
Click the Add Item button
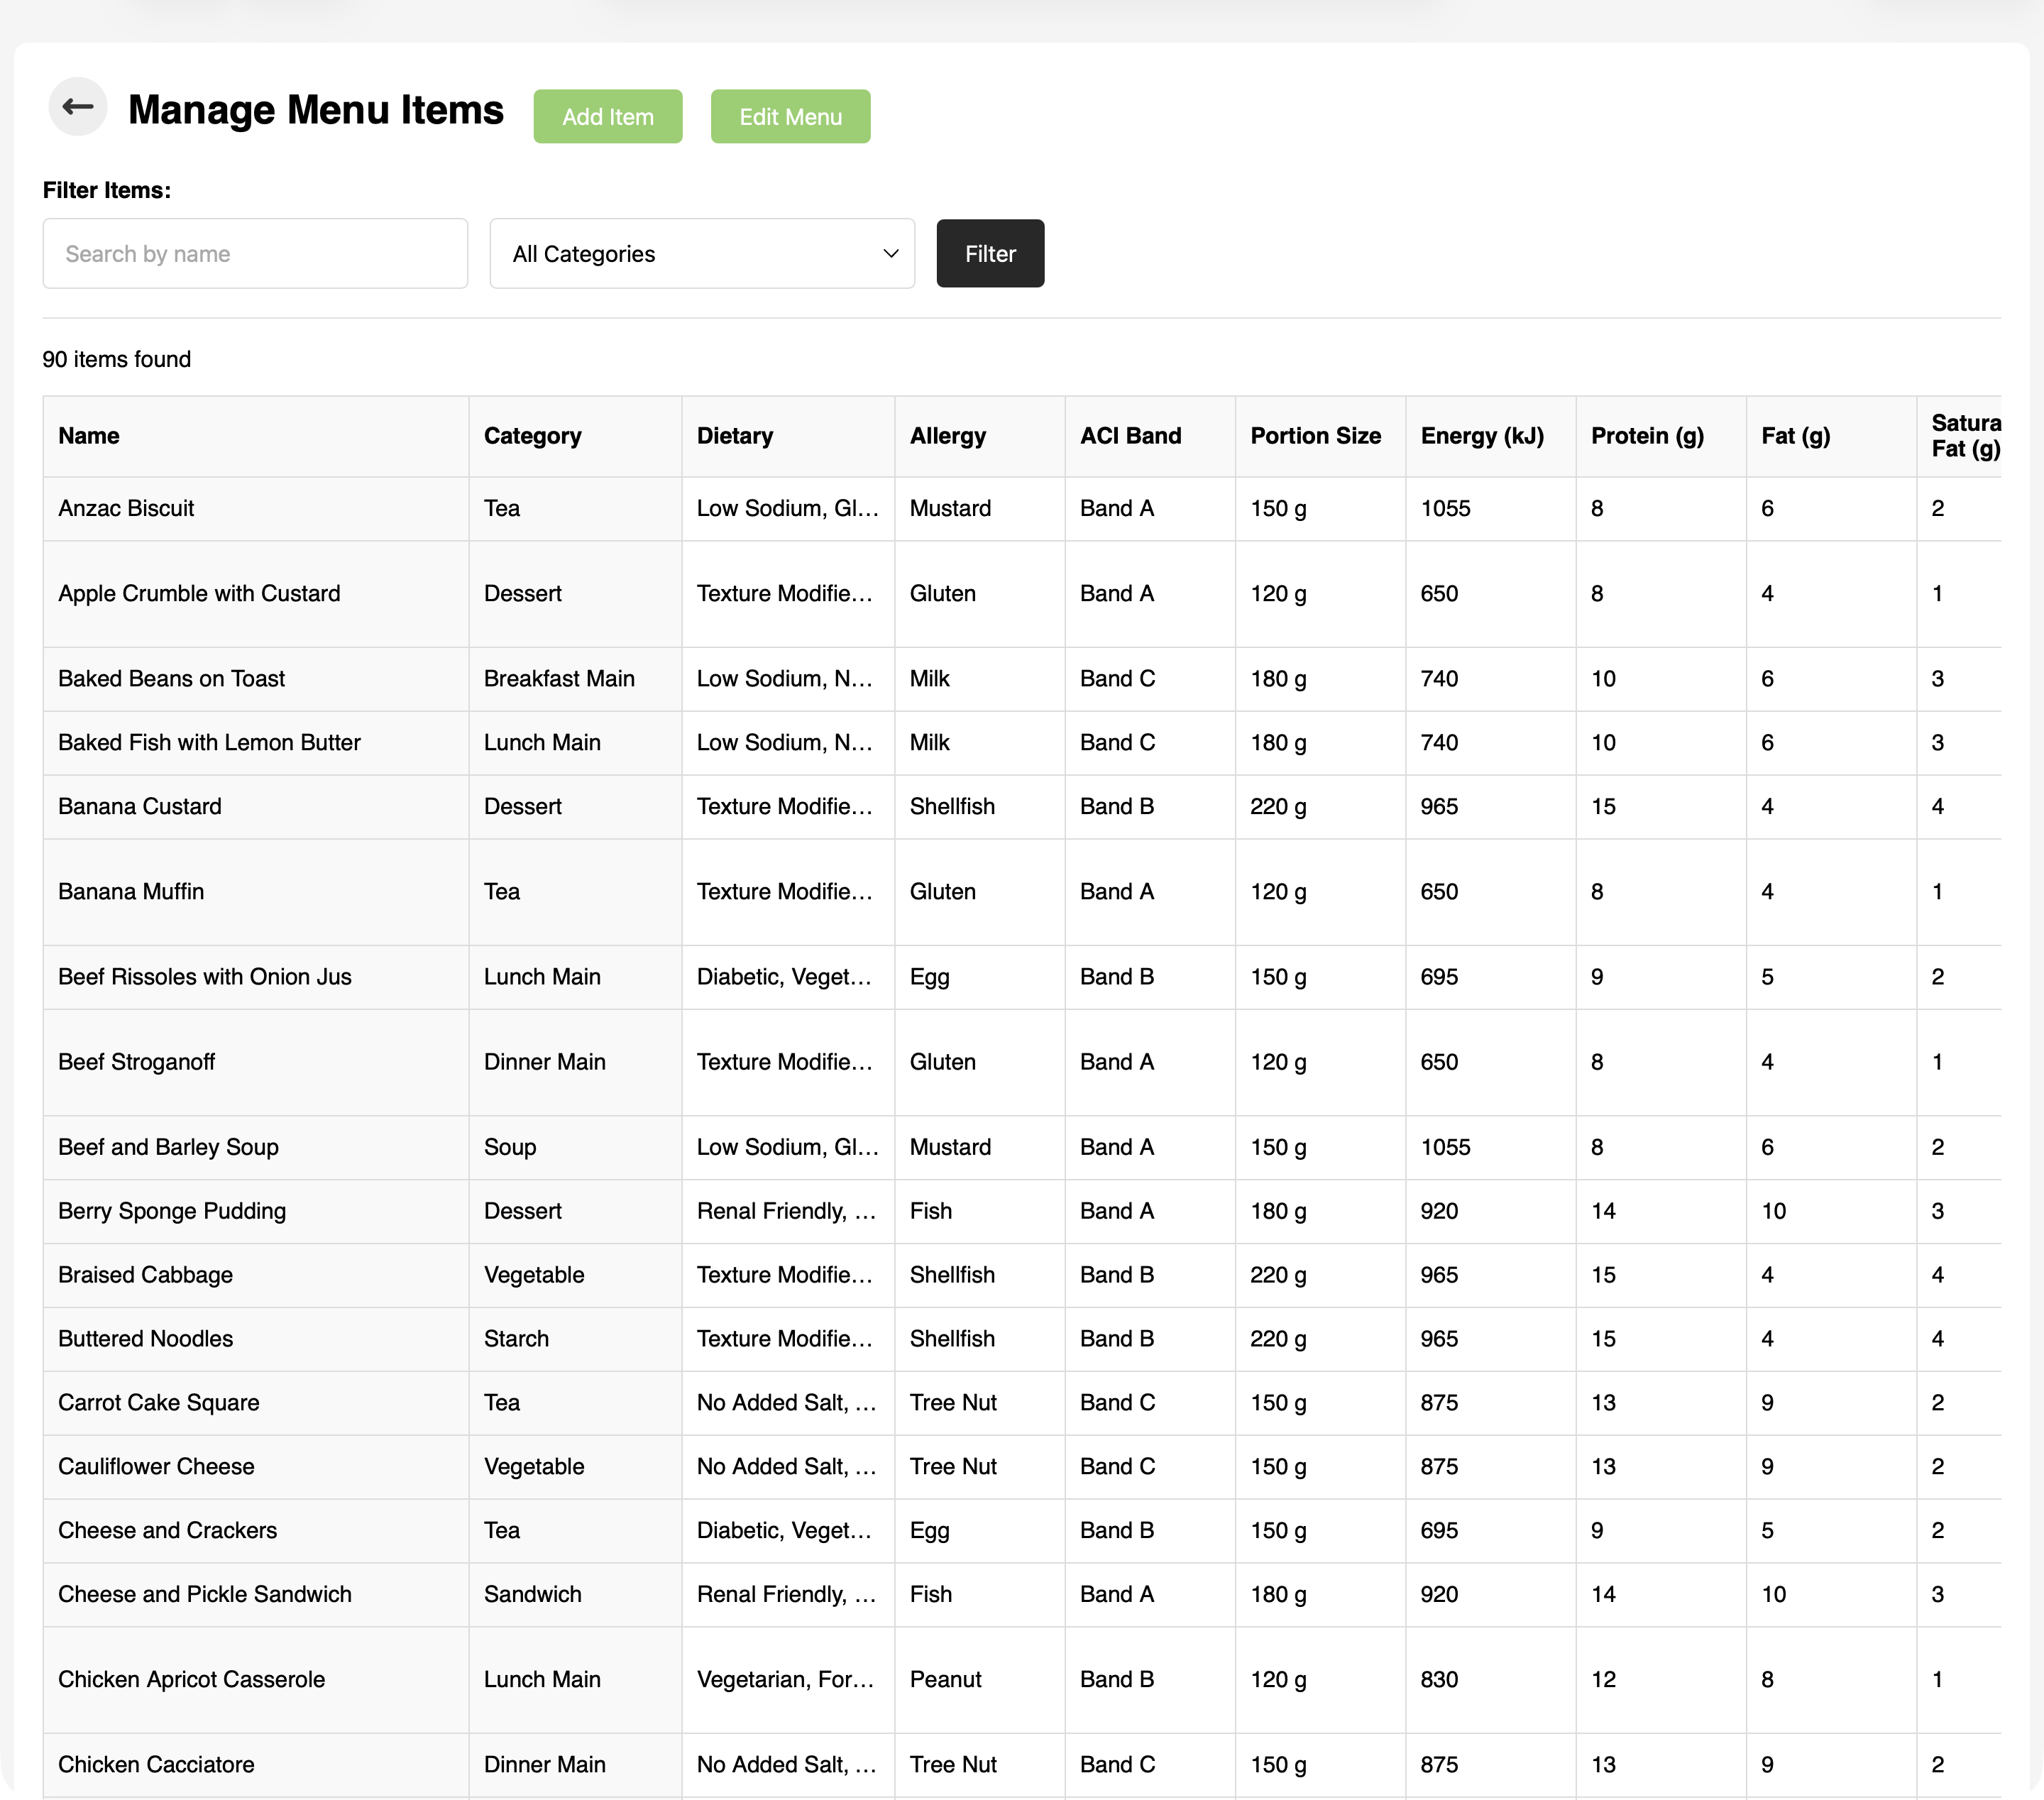coord(607,116)
